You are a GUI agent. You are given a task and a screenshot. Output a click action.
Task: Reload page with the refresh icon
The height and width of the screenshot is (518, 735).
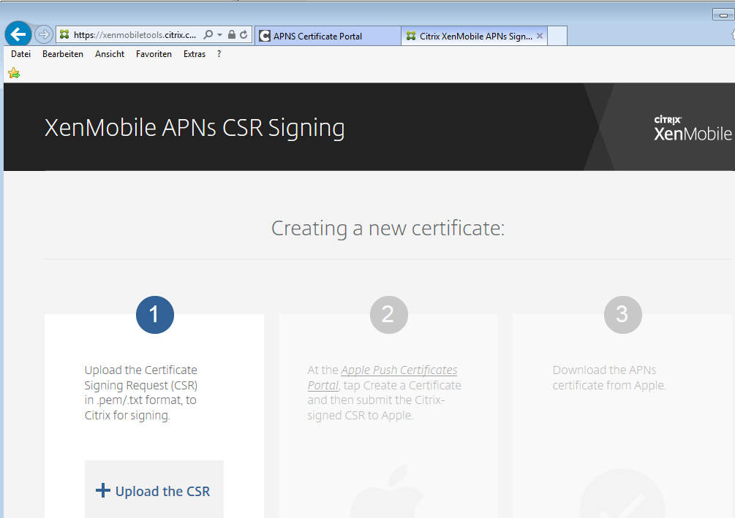click(x=244, y=34)
